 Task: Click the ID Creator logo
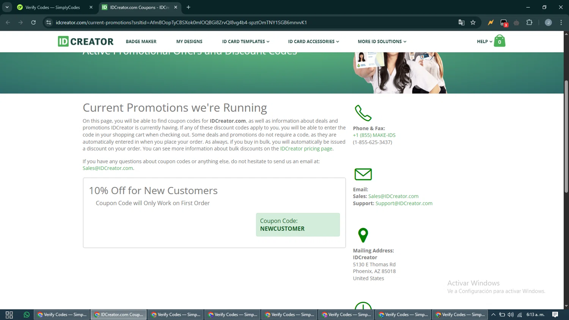point(86,41)
